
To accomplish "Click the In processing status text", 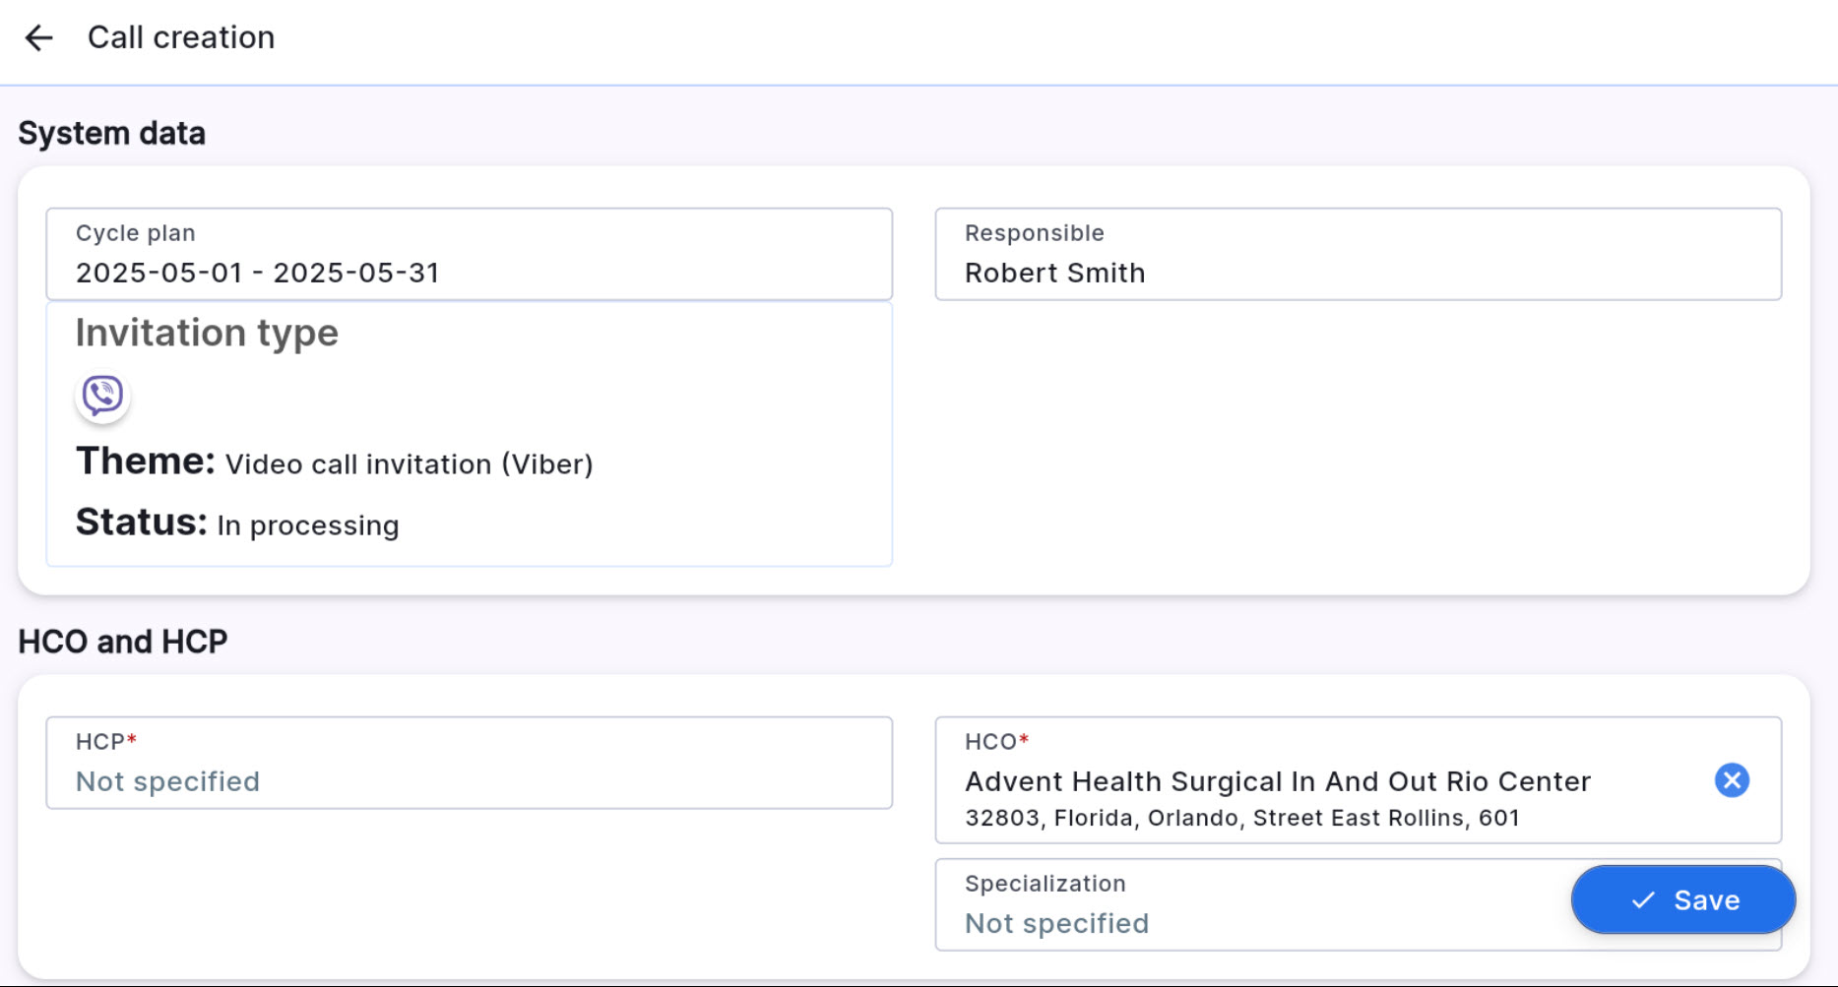I will 307,525.
